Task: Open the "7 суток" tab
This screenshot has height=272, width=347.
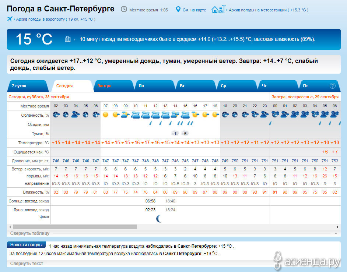Action: (x=28, y=86)
